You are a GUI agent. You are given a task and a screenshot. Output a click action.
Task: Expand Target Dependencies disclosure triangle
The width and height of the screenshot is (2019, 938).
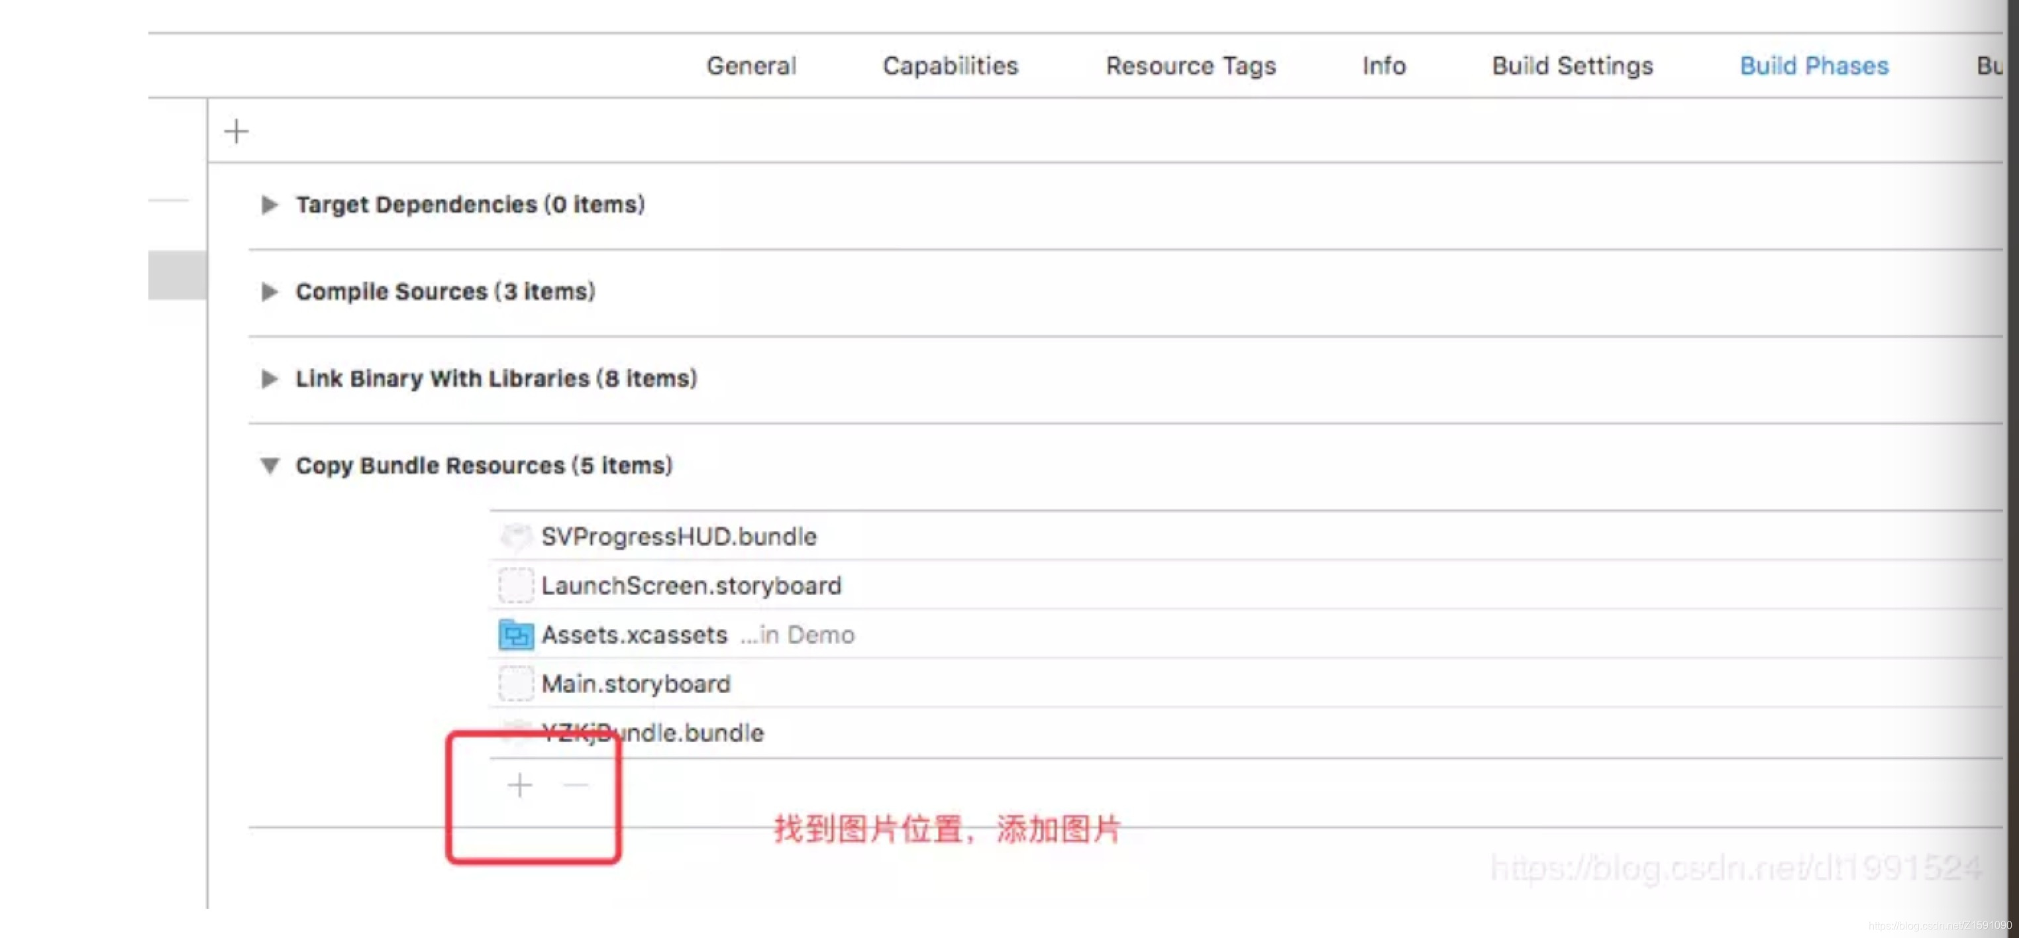[269, 205]
